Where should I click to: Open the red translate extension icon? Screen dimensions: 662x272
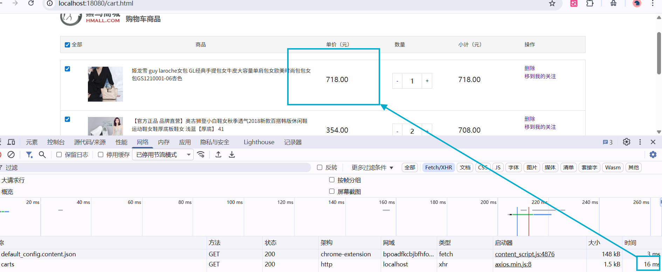tap(574, 3)
